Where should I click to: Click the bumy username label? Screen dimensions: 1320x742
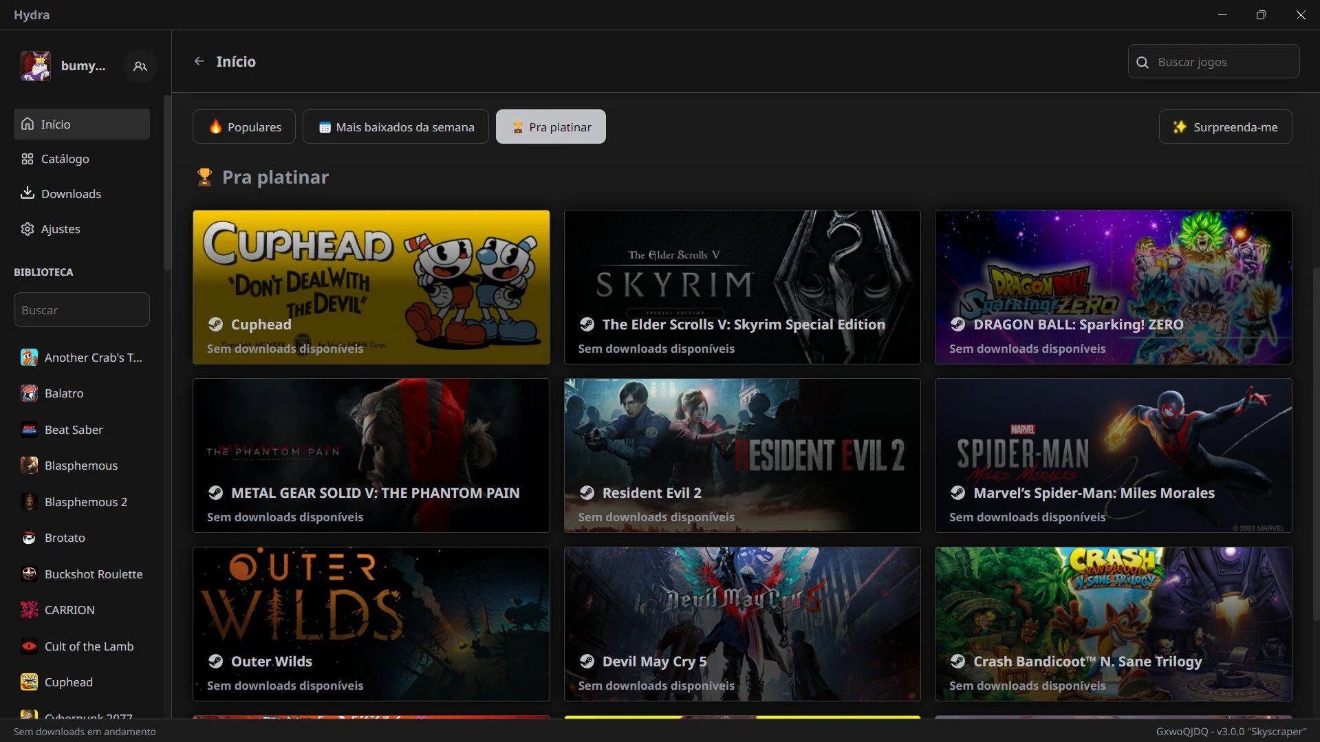point(83,66)
